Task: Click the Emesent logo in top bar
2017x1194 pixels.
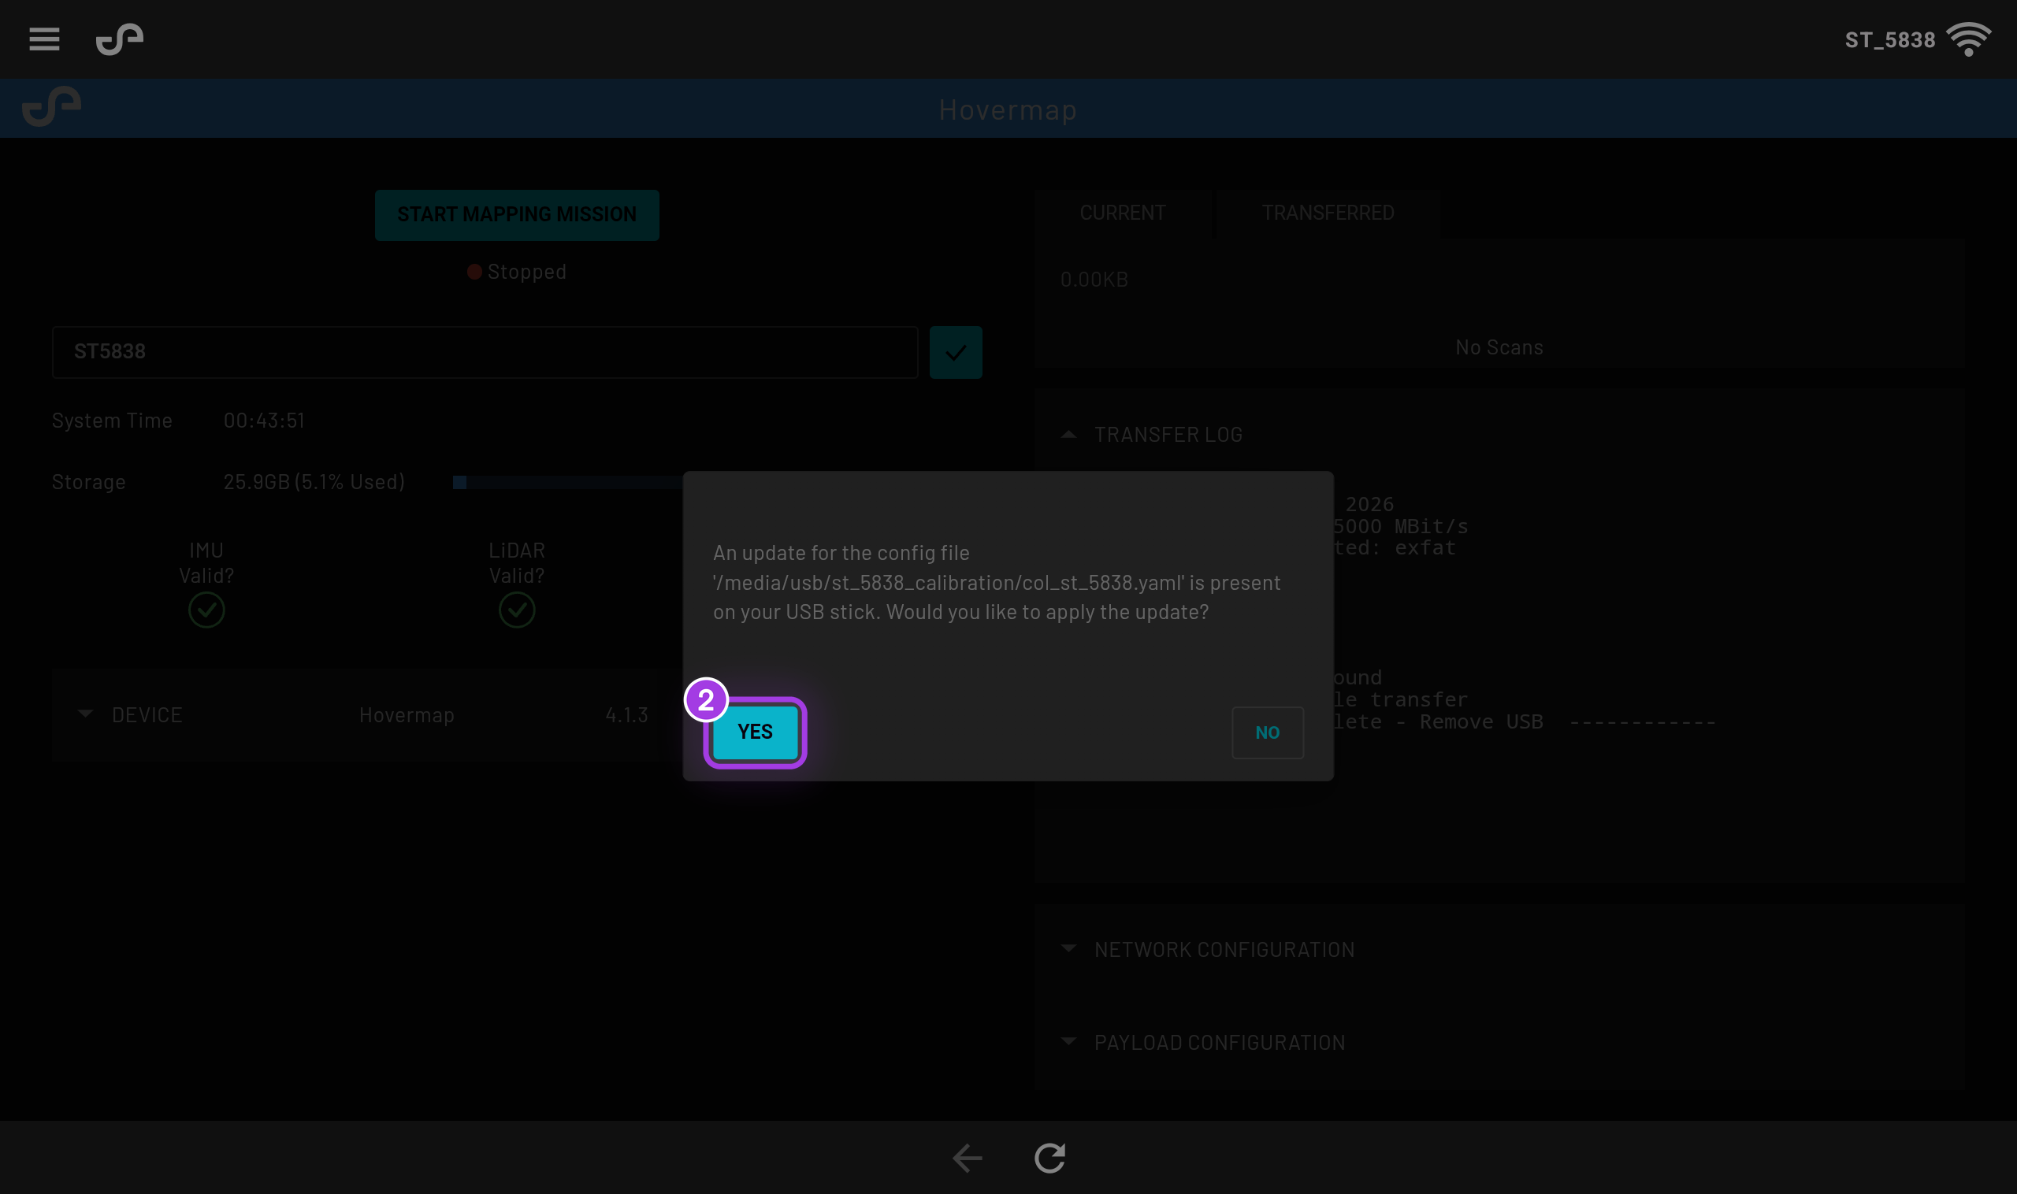Action: click(x=120, y=39)
